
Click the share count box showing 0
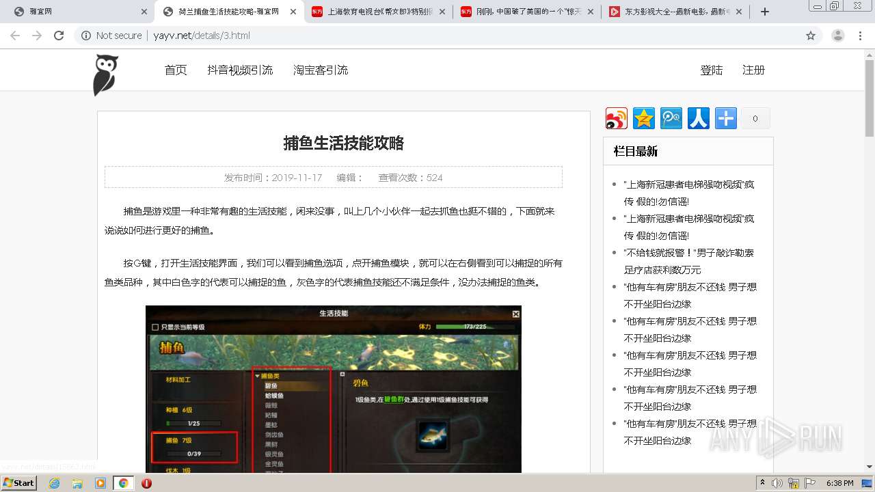point(755,118)
